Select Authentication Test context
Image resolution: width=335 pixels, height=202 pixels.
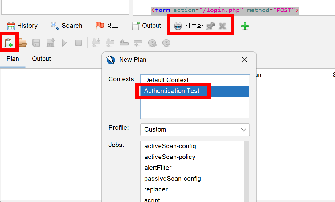coord(195,91)
